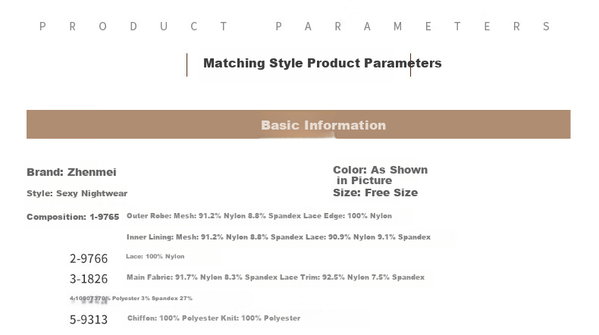Click the Inner Lining composition line
Viewport: 599px width, 335px height.
[x=278, y=237]
